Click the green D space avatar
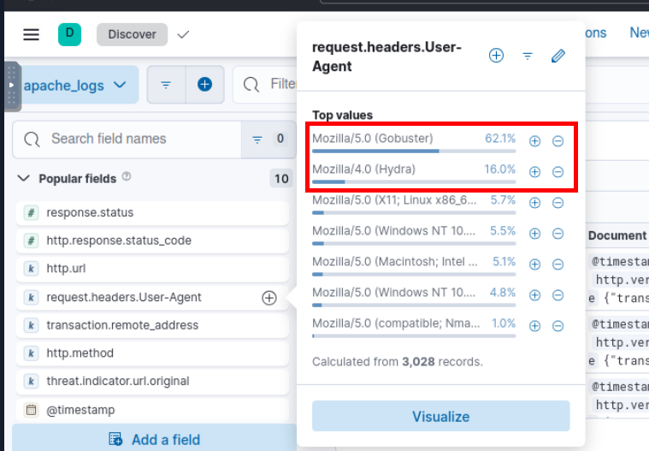The image size is (649, 451). (x=69, y=34)
